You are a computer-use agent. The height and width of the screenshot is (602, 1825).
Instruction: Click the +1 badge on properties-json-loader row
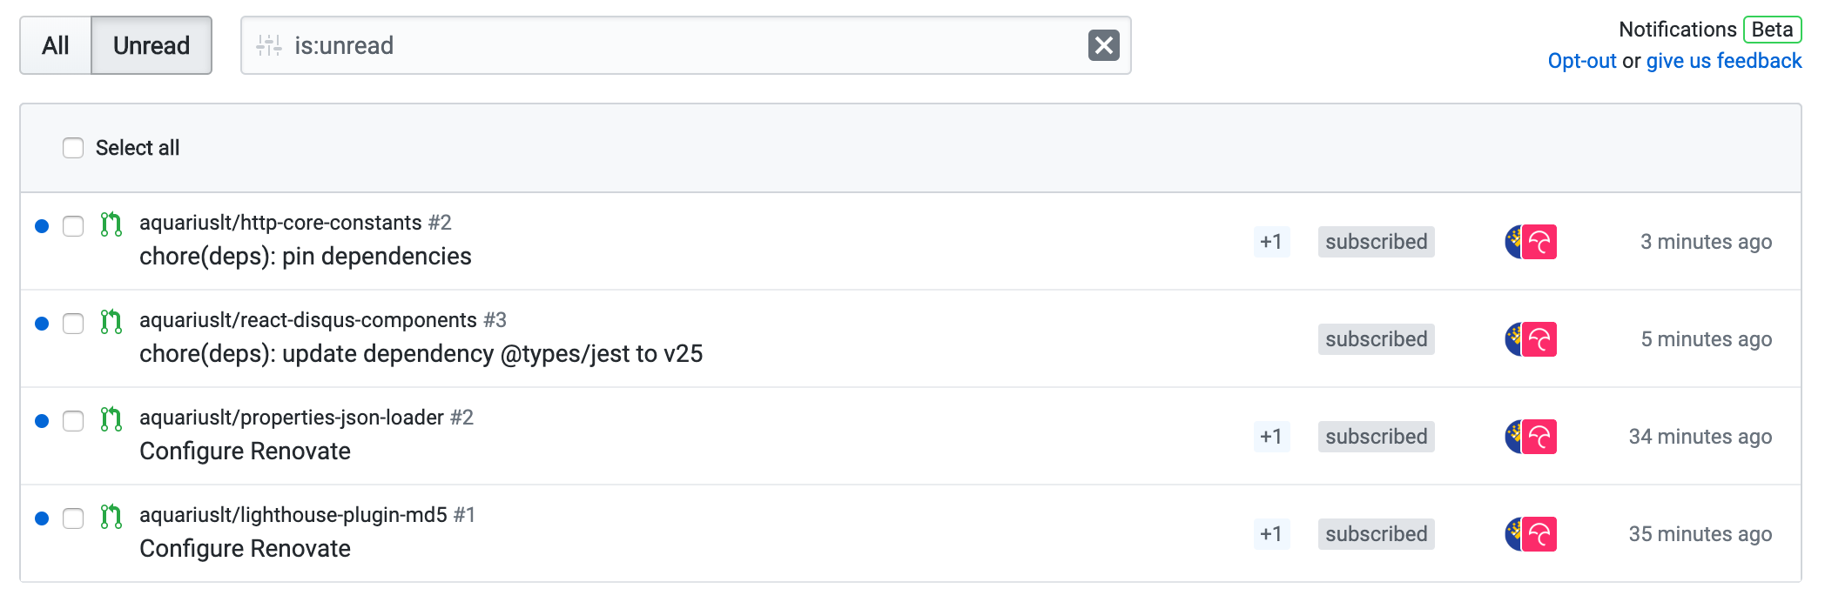pyautogui.click(x=1271, y=437)
